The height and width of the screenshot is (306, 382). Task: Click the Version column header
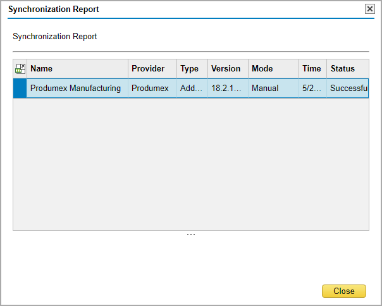click(228, 69)
